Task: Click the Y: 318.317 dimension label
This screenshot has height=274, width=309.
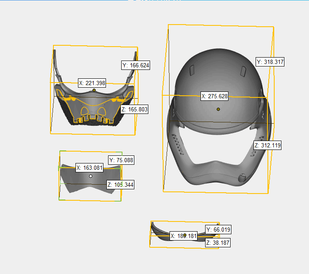Action: coord(270,62)
